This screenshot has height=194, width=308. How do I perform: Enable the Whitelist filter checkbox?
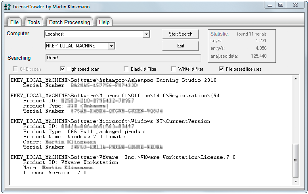point(174,69)
